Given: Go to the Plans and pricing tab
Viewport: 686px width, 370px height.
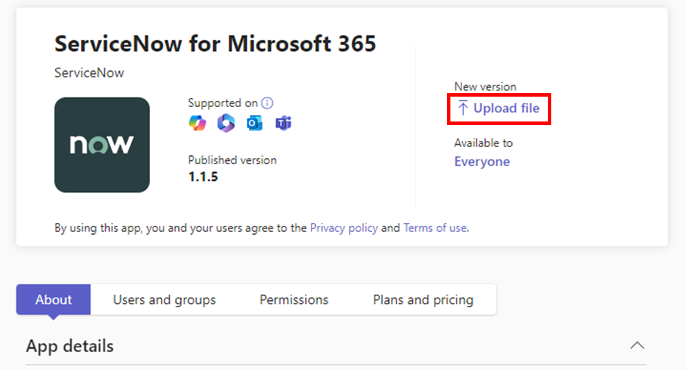Looking at the screenshot, I should coord(423,300).
